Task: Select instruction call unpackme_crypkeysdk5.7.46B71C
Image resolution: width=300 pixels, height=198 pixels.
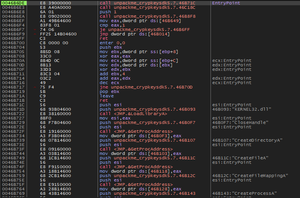Action: (x=148, y=3)
